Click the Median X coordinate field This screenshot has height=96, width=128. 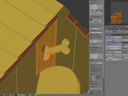coord(96,5)
